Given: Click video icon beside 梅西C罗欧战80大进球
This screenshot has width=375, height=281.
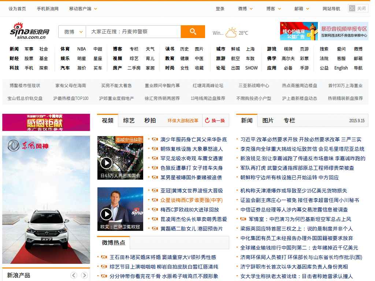Looking at the screenshot, I should click(155, 210).
